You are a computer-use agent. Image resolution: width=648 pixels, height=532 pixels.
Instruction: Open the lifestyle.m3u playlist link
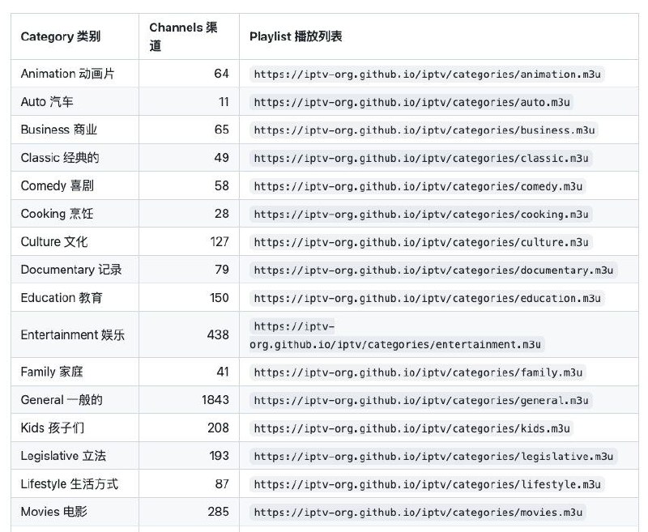[427, 483]
